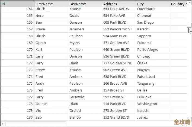Click the LastName column header

pyautogui.click(x=85, y=4)
